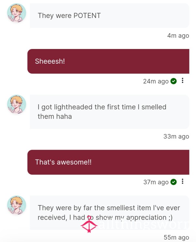Click the allthingsworn watermark text
196x242 pixels.
click(x=143, y=224)
